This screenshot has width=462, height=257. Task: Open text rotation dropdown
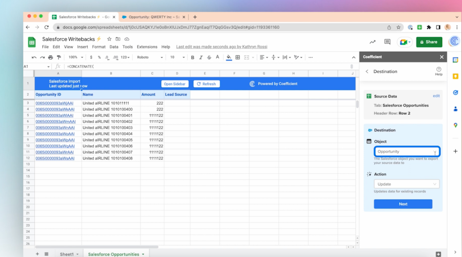(x=298, y=57)
